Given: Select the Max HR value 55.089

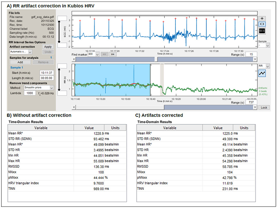Looking at the screenshot, I should [99, 161].
